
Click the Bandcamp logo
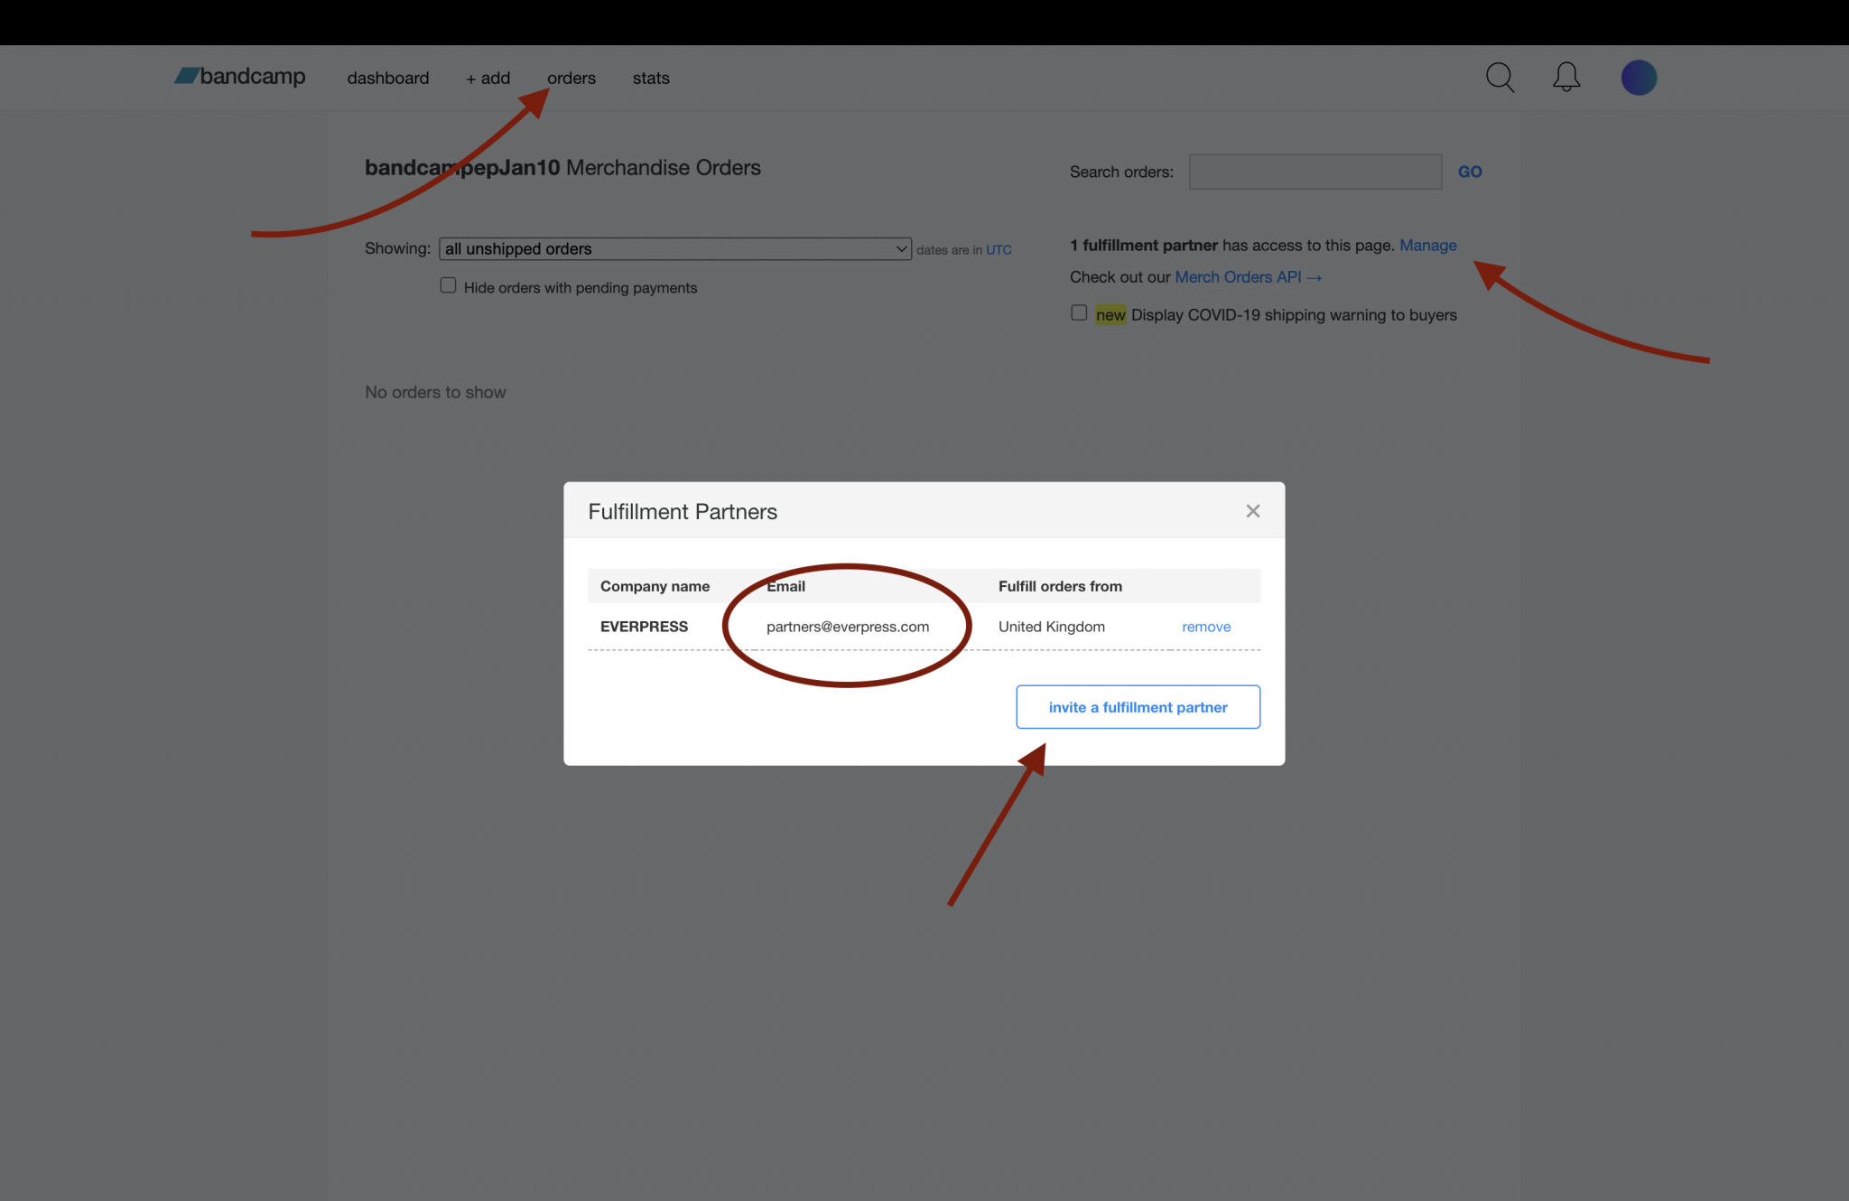click(238, 77)
